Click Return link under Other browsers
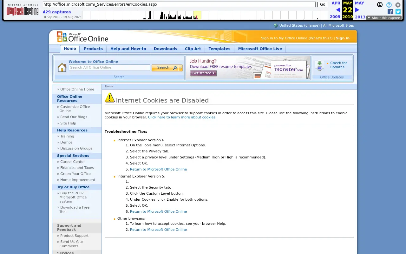The width and height of the screenshot is (406, 254). pyautogui.click(x=158, y=230)
